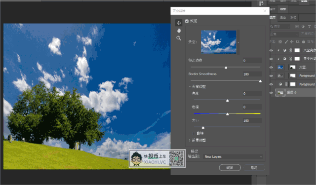Toggle the Preview checkbox in sky dialog
This screenshot has height=185, width=316.
coord(187,21)
